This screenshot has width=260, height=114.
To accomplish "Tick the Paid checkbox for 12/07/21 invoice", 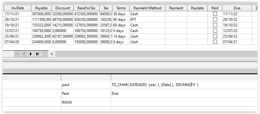I will 215,31.
